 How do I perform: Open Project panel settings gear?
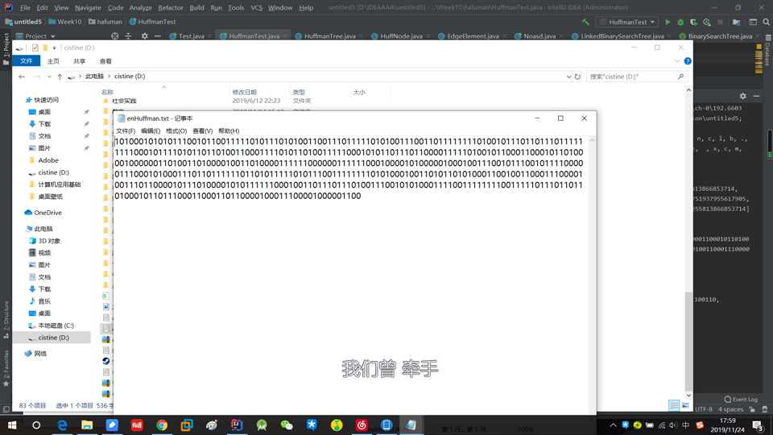pyautogui.click(x=144, y=36)
